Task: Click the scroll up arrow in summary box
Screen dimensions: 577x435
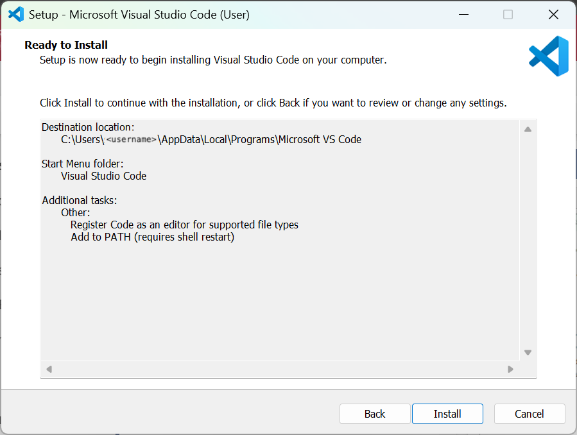Action: tap(528, 130)
